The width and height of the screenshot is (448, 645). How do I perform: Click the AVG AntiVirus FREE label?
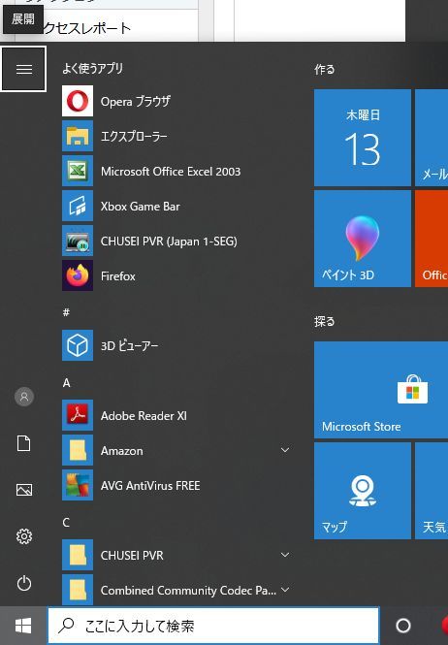click(x=150, y=485)
